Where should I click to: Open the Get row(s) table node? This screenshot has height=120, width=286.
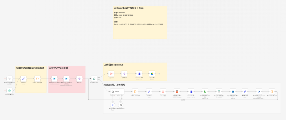click(x=163, y=92)
